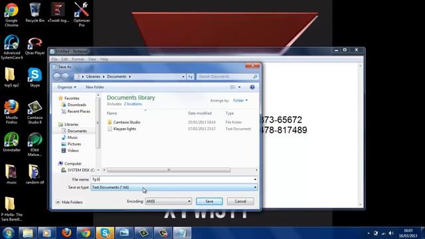
Task: Click the File name input field
Action: (174, 179)
